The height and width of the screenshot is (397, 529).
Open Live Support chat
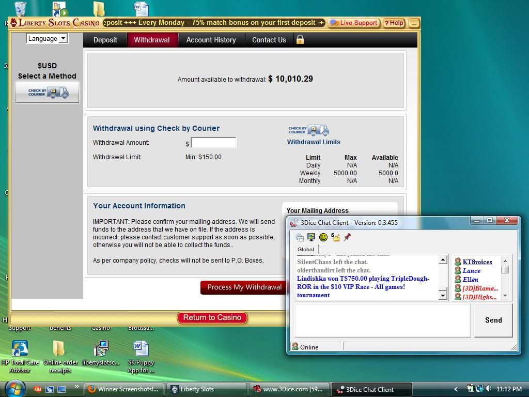(x=353, y=23)
